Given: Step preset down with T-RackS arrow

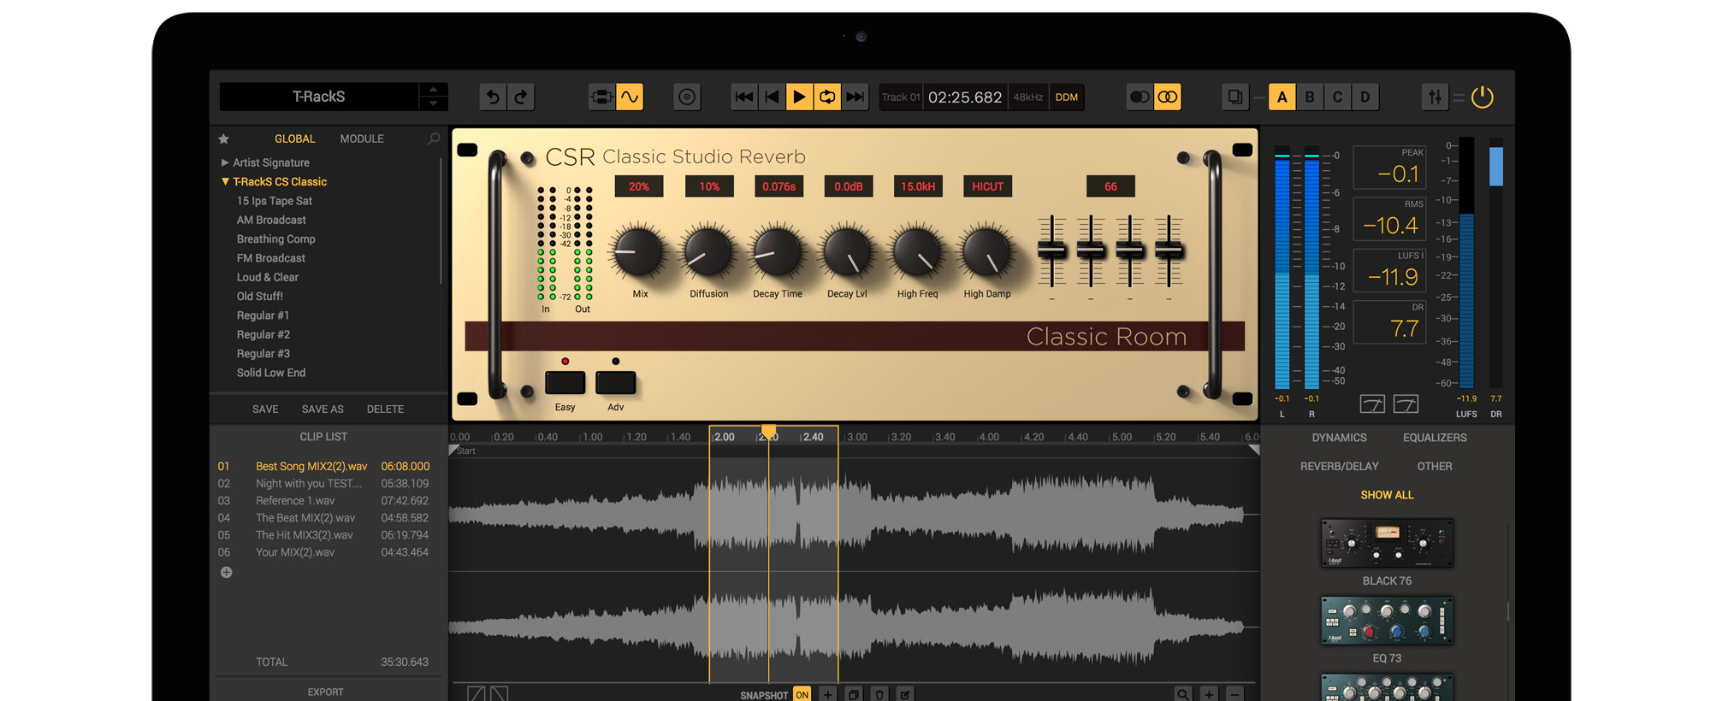Looking at the screenshot, I should tap(433, 103).
